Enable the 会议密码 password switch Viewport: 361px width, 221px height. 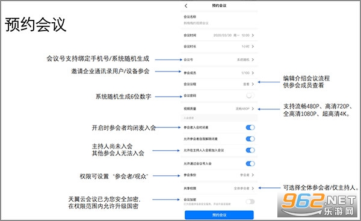click(250, 95)
